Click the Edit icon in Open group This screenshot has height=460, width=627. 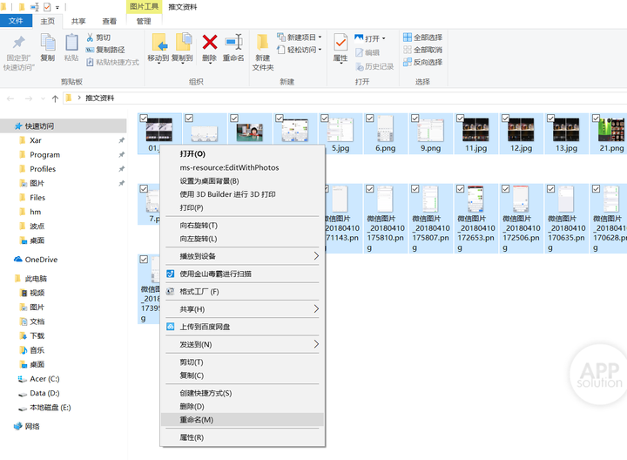pos(359,52)
